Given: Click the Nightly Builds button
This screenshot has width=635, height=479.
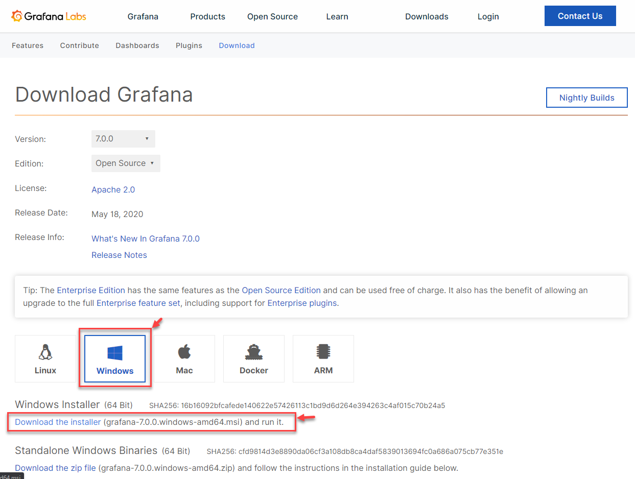Looking at the screenshot, I should pyautogui.click(x=587, y=98).
